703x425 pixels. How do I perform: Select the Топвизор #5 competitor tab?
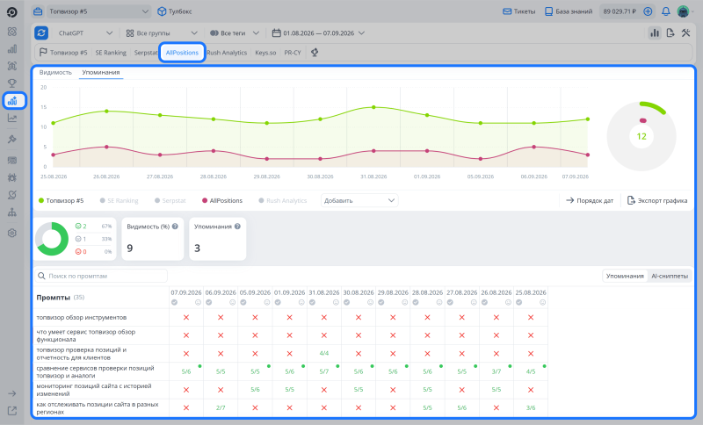click(x=63, y=53)
